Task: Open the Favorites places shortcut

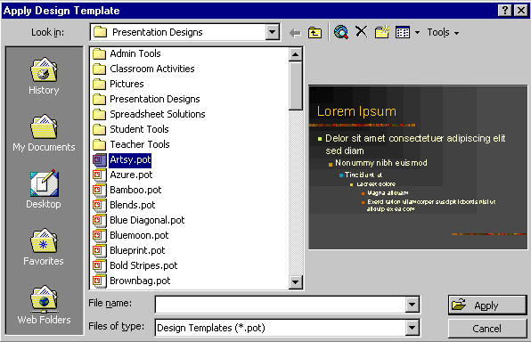Action: [44, 248]
